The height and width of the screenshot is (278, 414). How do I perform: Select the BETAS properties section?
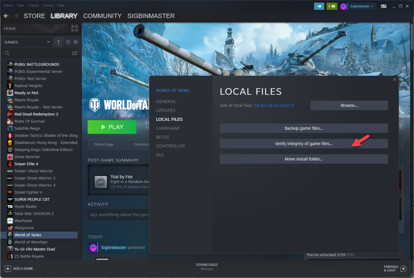pyautogui.click(x=163, y=137)
